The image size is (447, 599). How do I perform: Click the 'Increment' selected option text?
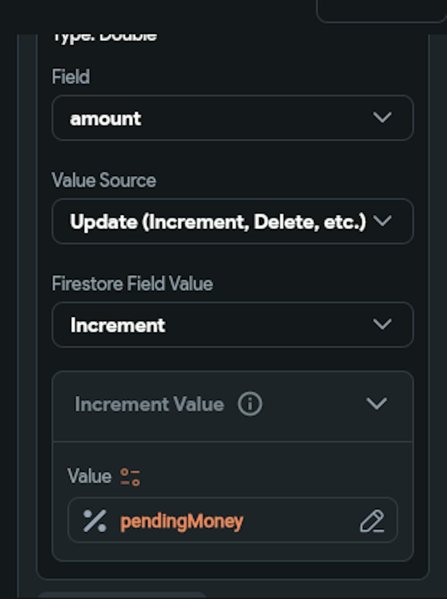pos(118,325)
